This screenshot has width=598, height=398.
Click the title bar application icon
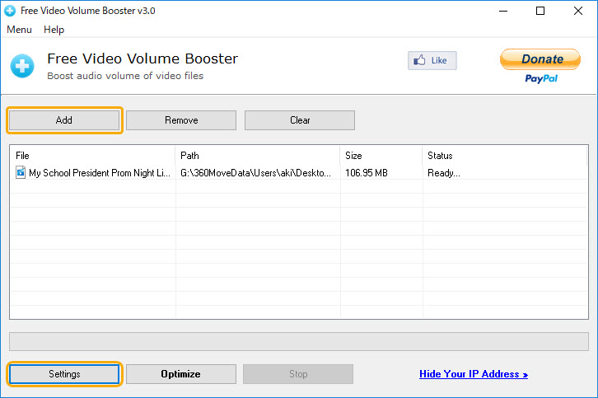(x=10, y=11)
